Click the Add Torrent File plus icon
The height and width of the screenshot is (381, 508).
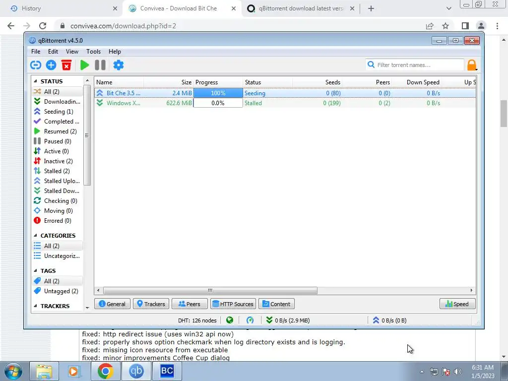coord(51,65)
